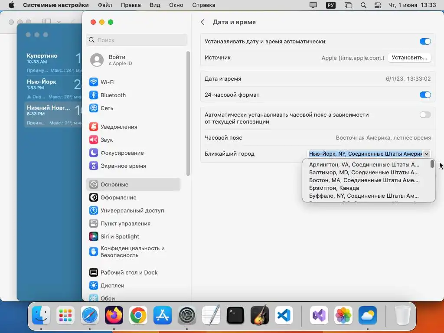Open Универсальный доступ settings
444x333 pixels.
[x=134, y=211]
